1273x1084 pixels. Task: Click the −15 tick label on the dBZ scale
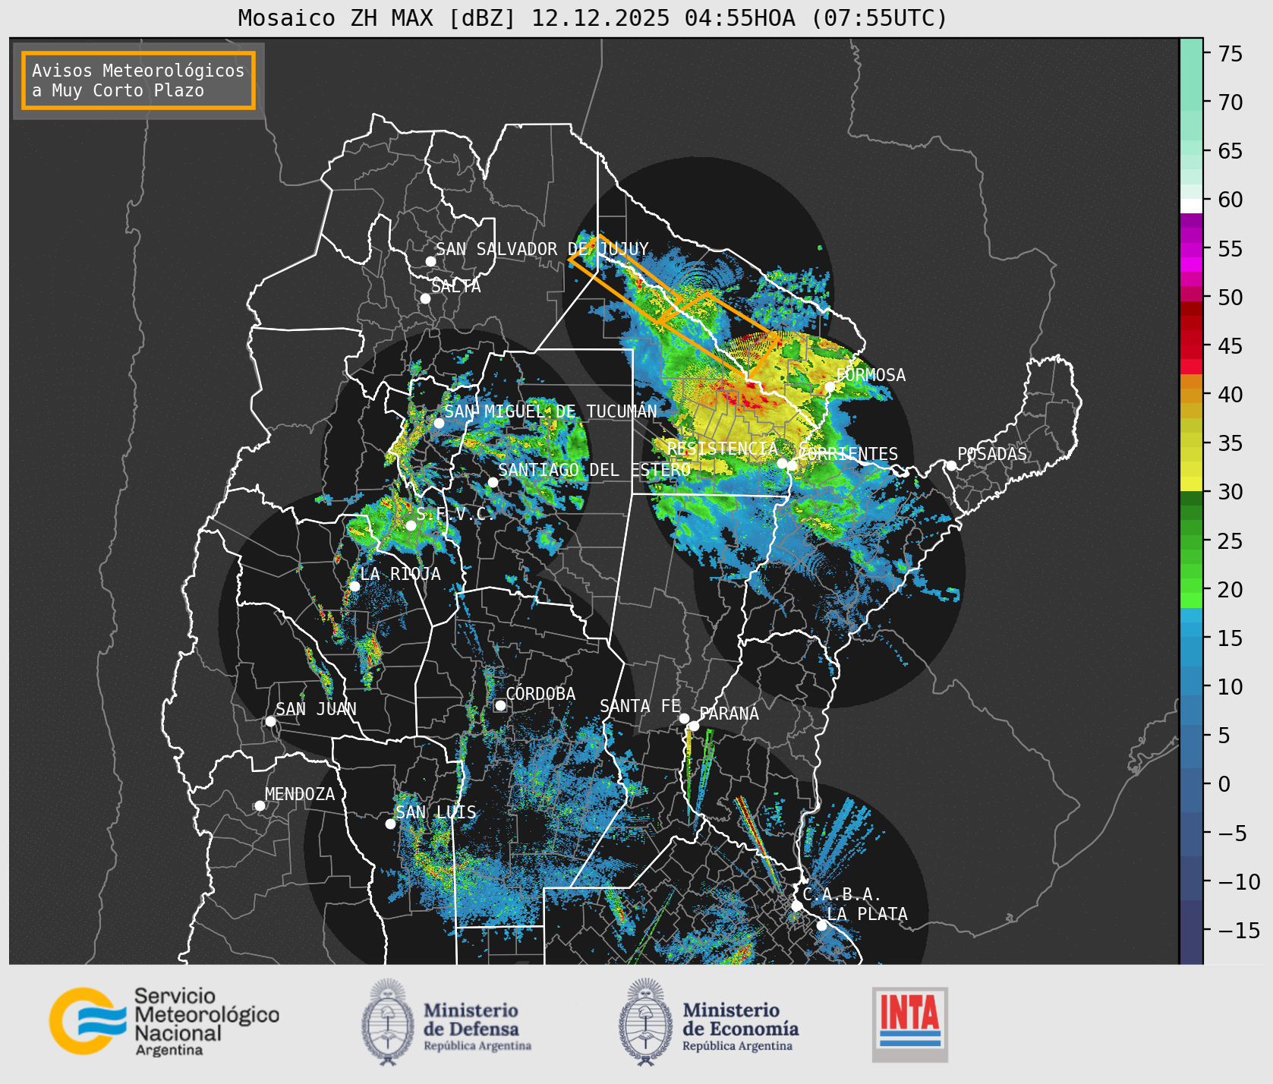1239,931
